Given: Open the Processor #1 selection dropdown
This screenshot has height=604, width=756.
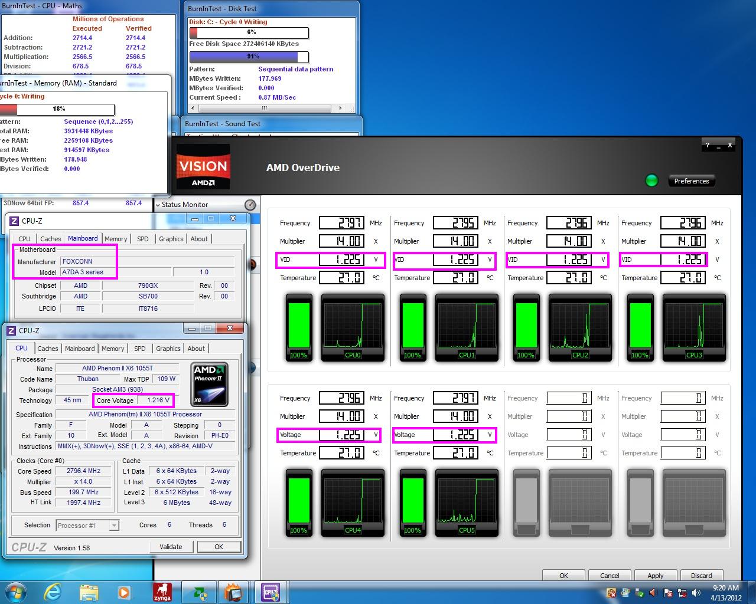Looking at the screenshot, I should (87, 526).
